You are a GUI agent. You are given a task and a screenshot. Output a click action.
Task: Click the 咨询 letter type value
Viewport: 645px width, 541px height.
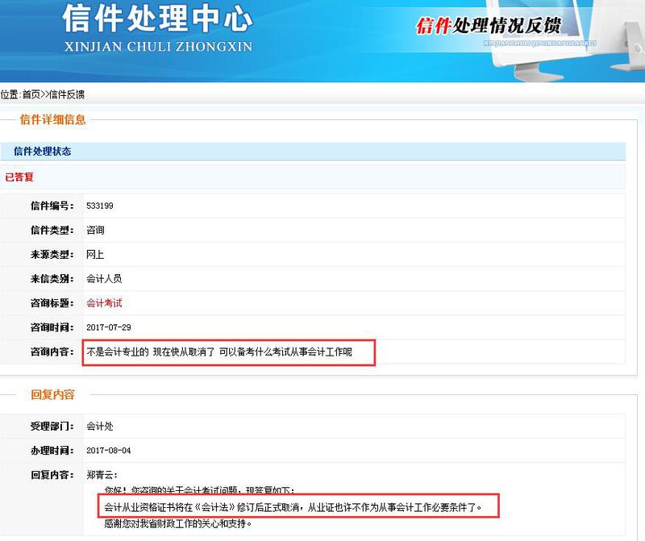coord(95,231)
